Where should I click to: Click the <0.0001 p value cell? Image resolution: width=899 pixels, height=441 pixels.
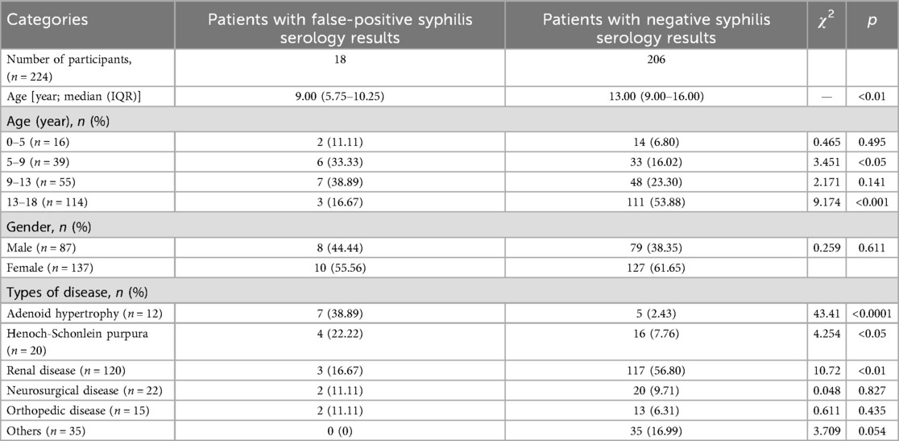click(872, 313)
